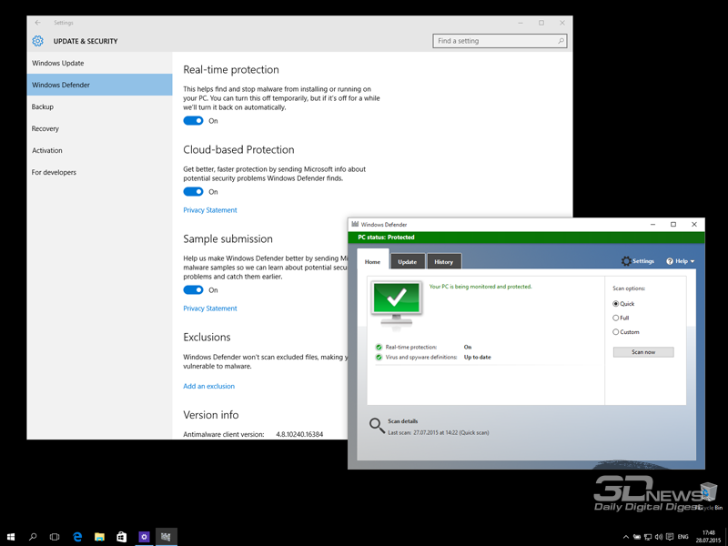Click Virus and spyware definitions green check

(x=379, y=358)
